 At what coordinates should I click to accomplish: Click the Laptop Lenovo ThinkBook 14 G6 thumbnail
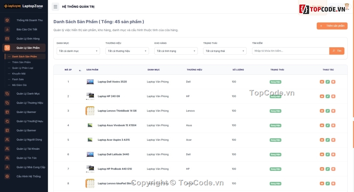click(90, 111)
